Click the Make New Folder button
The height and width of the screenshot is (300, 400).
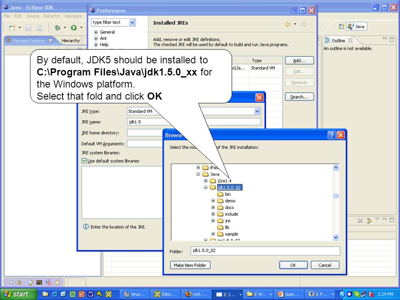(x=190, y=265)
